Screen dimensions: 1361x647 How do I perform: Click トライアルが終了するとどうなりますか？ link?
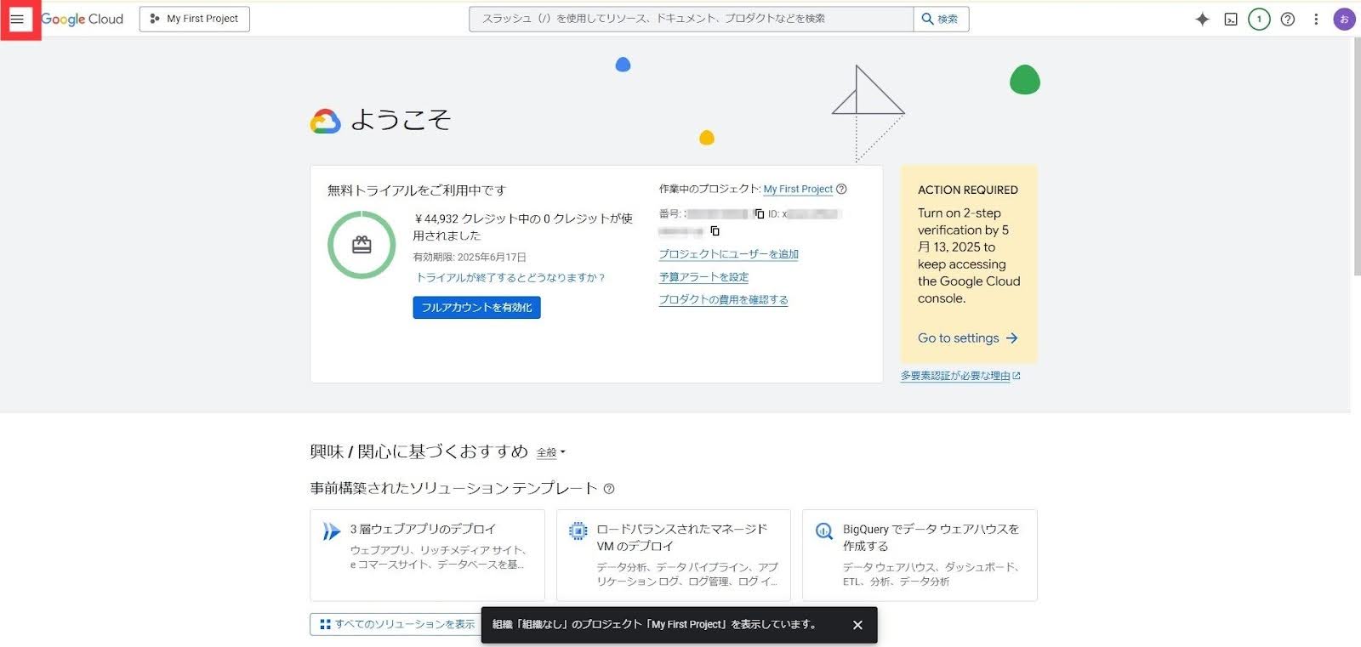[510, 277]
